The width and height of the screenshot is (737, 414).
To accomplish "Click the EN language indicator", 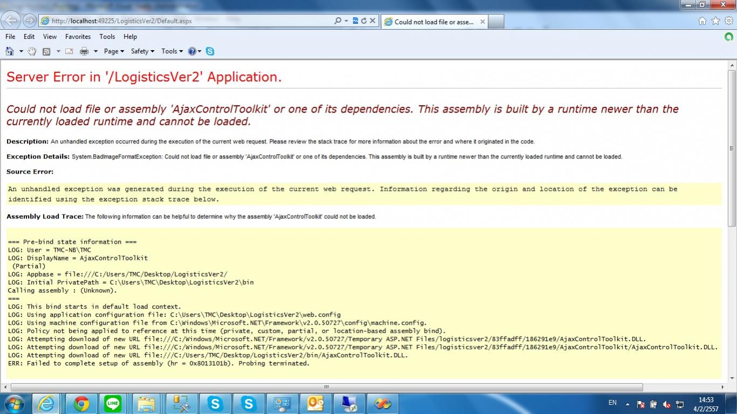I will [612, 403].
